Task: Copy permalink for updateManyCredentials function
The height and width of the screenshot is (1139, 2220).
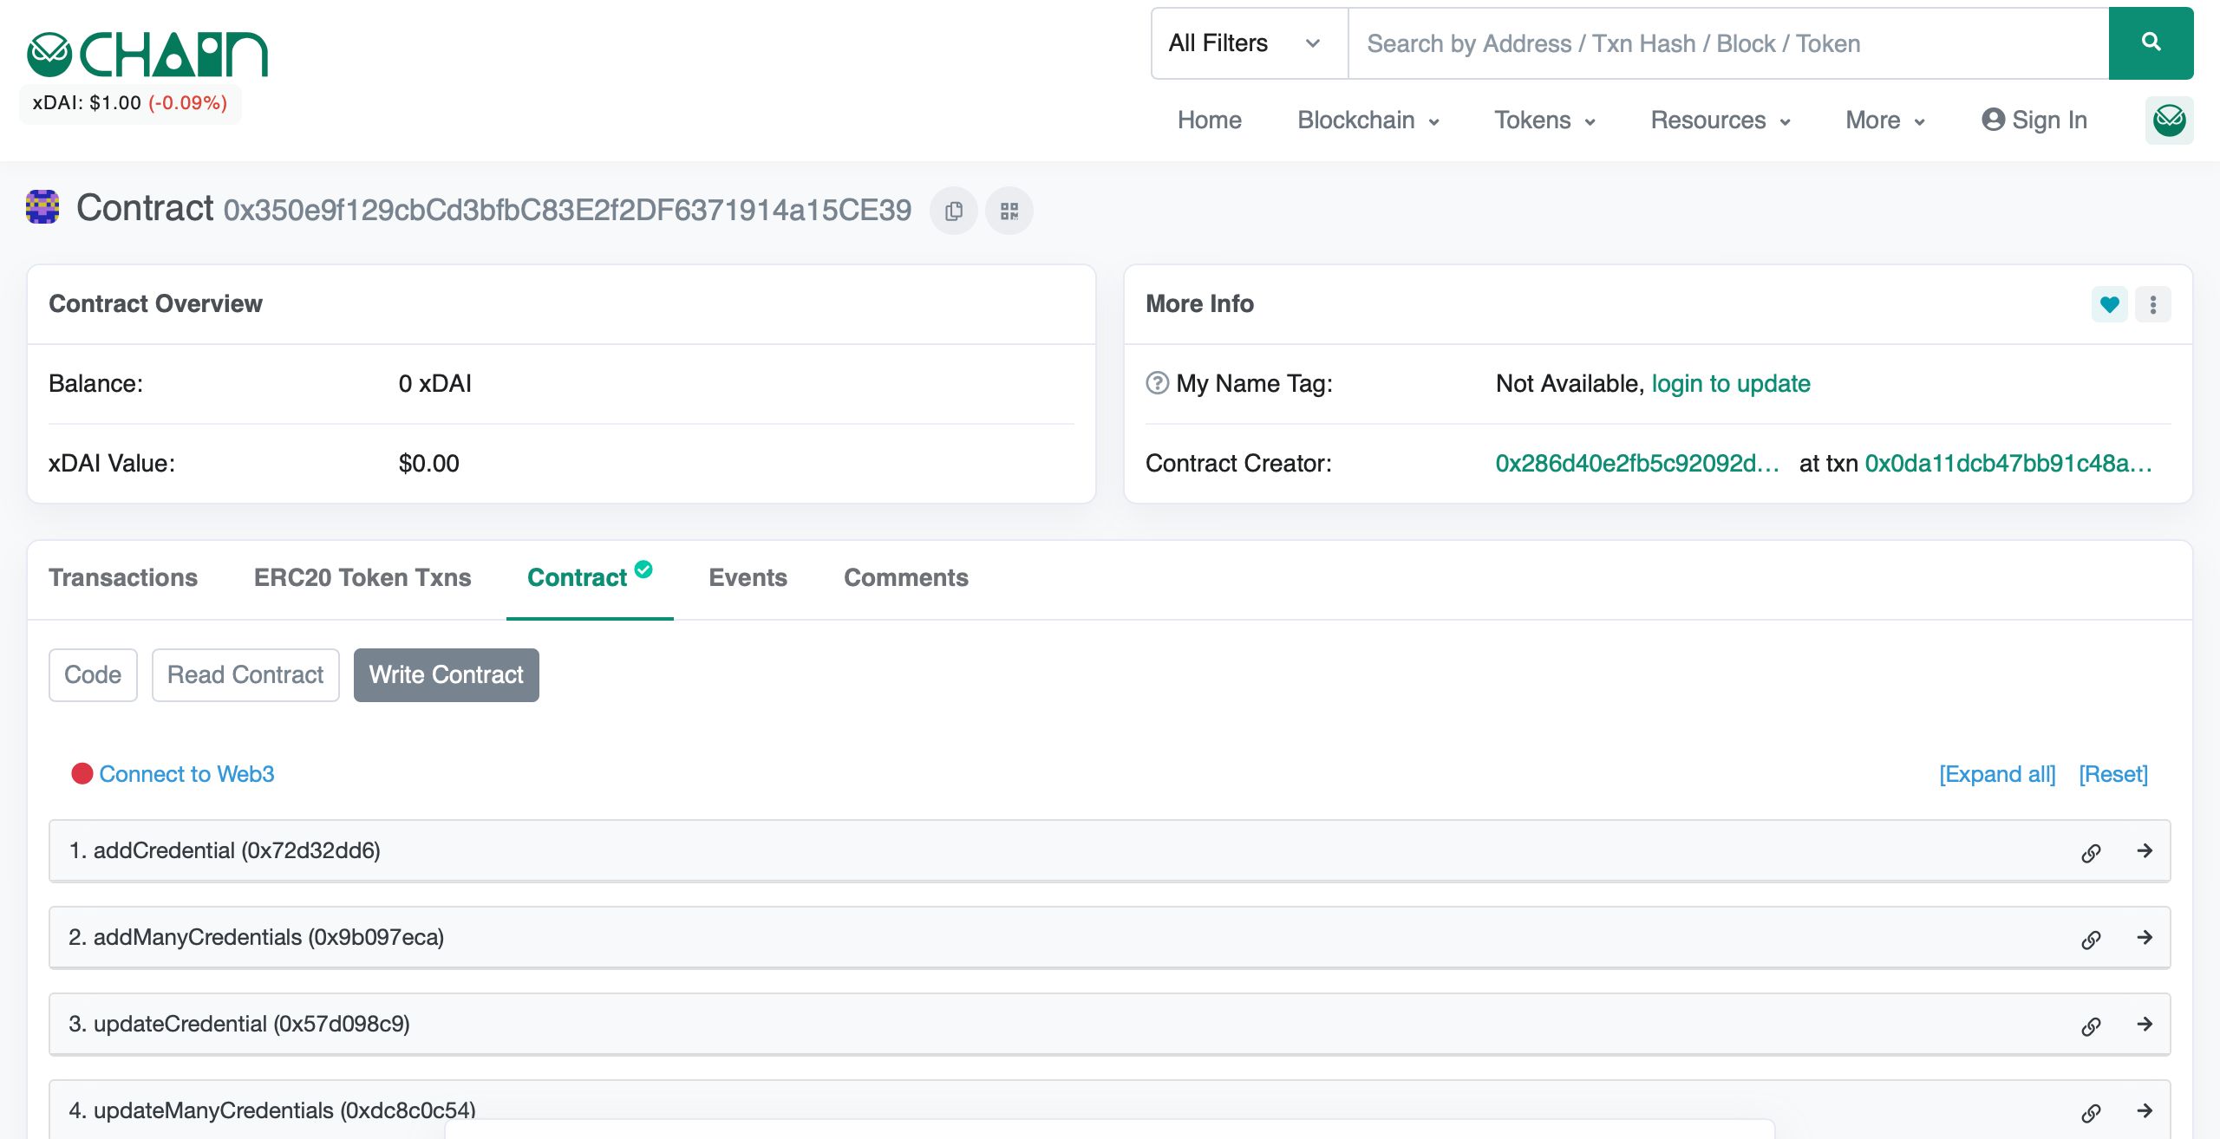Action: 2091,1112
